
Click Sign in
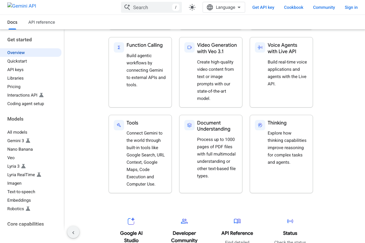pos(351,7)
